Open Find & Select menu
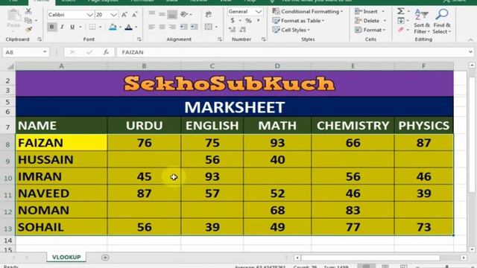The height and width of the screenshot is (268, 477). [x=442, y=22]
